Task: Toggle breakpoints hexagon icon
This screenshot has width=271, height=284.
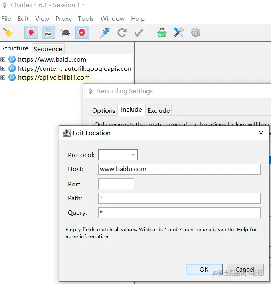Action: (82, 32)
